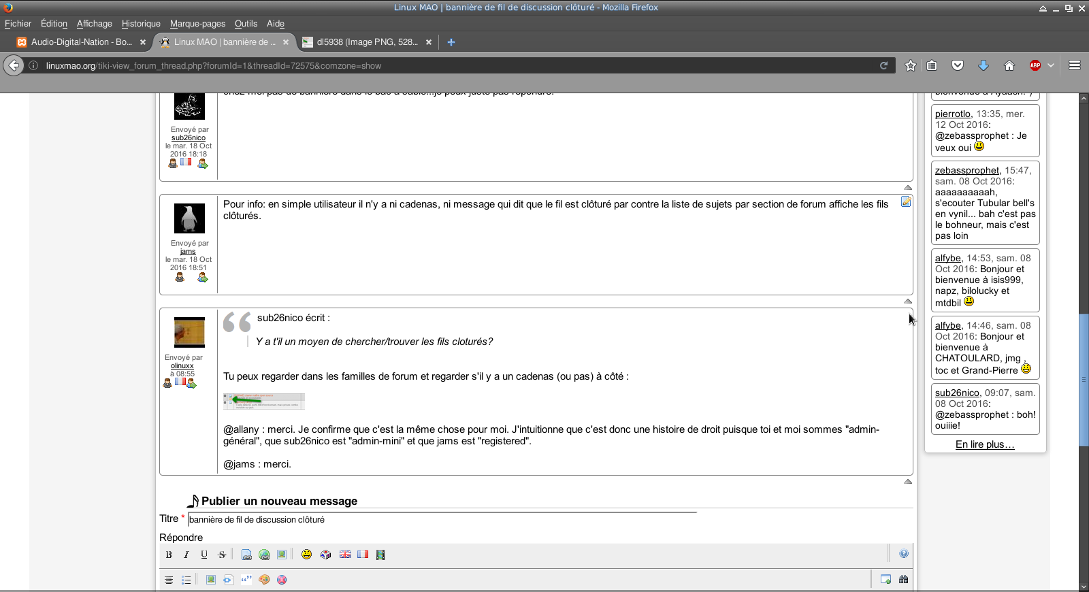Open the editor help icon
The width and height of the screenshot is (1089, 592).
(x=904, y=554)
